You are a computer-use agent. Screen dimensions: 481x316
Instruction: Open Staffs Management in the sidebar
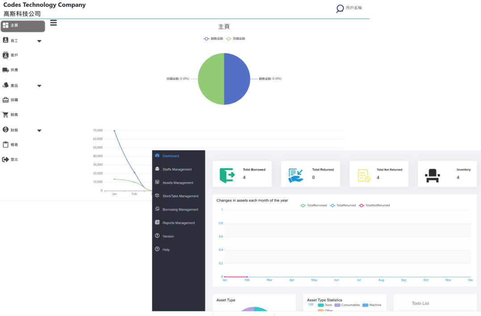click(x=177, y=170)
